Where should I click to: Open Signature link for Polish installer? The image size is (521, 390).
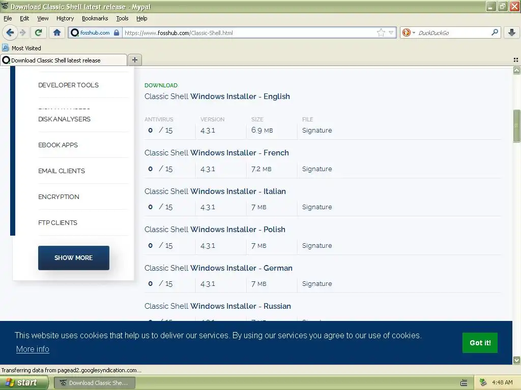[317, 245]
